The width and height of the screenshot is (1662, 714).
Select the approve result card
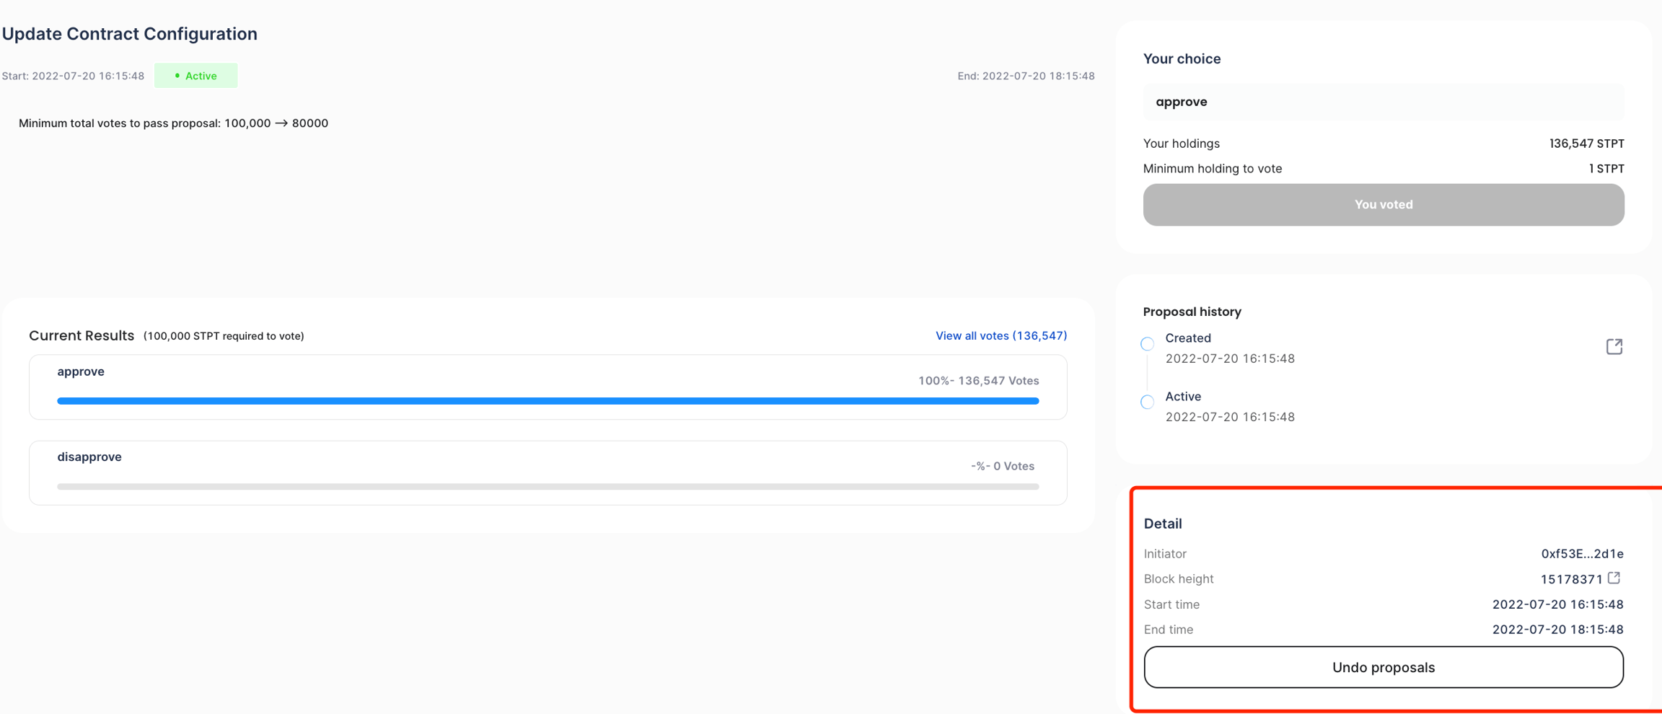[x=548, y=387]
